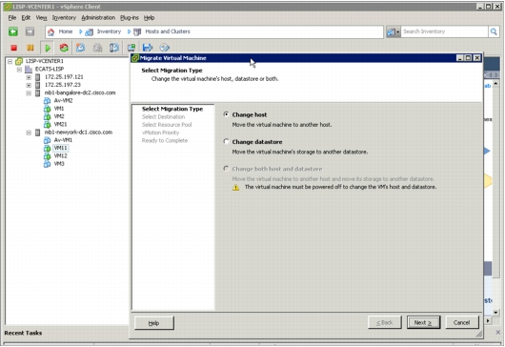The image size is (505, 347).
Task: Launch the virtual machine console icon
Action: tap(131, 48)
